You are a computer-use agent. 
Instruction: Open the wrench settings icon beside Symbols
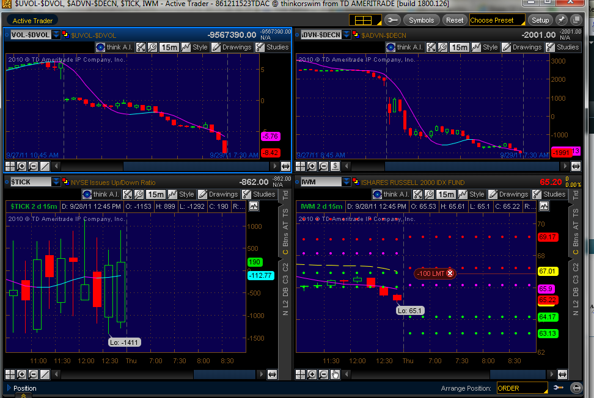click(393, 20)
